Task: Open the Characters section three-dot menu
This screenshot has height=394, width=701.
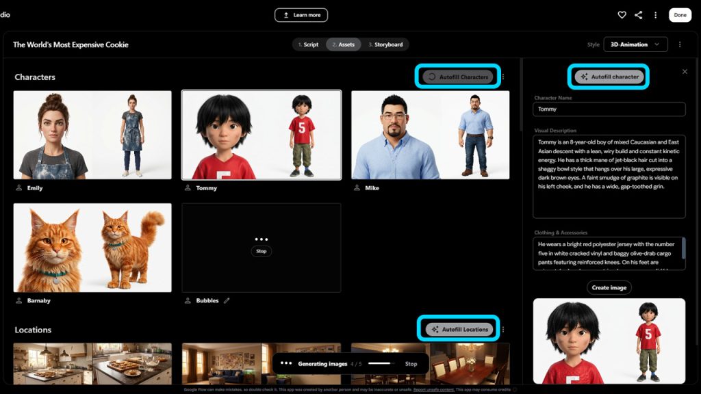Action: tap(503, 77)
